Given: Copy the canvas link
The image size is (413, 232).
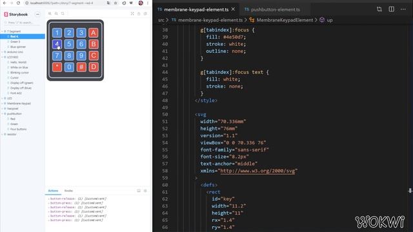Looking at the screenshot, I should click(145, 14).
